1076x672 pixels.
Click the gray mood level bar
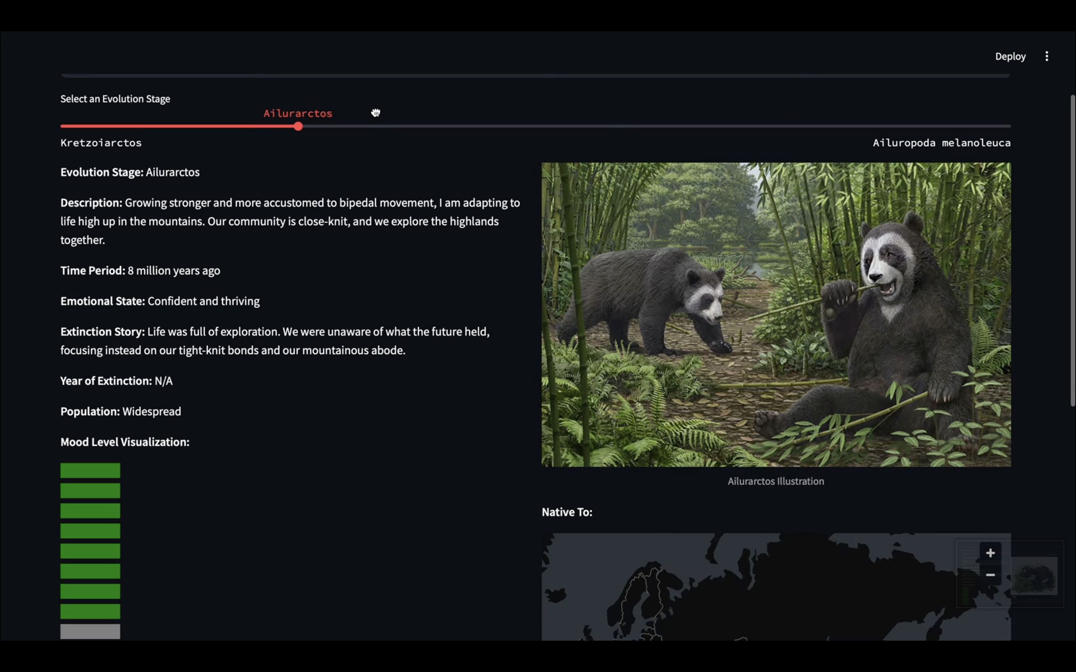point(90,631)
